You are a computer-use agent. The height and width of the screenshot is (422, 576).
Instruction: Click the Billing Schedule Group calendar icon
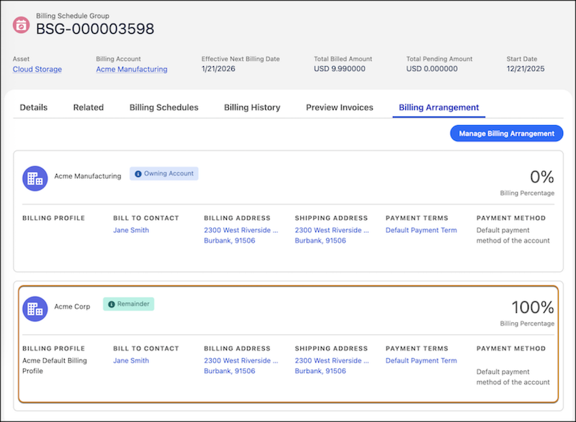(x=21, y=25)
